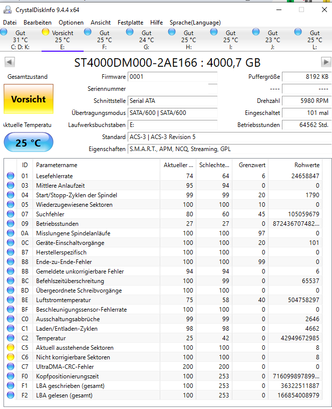Select the I: disk tab

click(x=230, y=40)
